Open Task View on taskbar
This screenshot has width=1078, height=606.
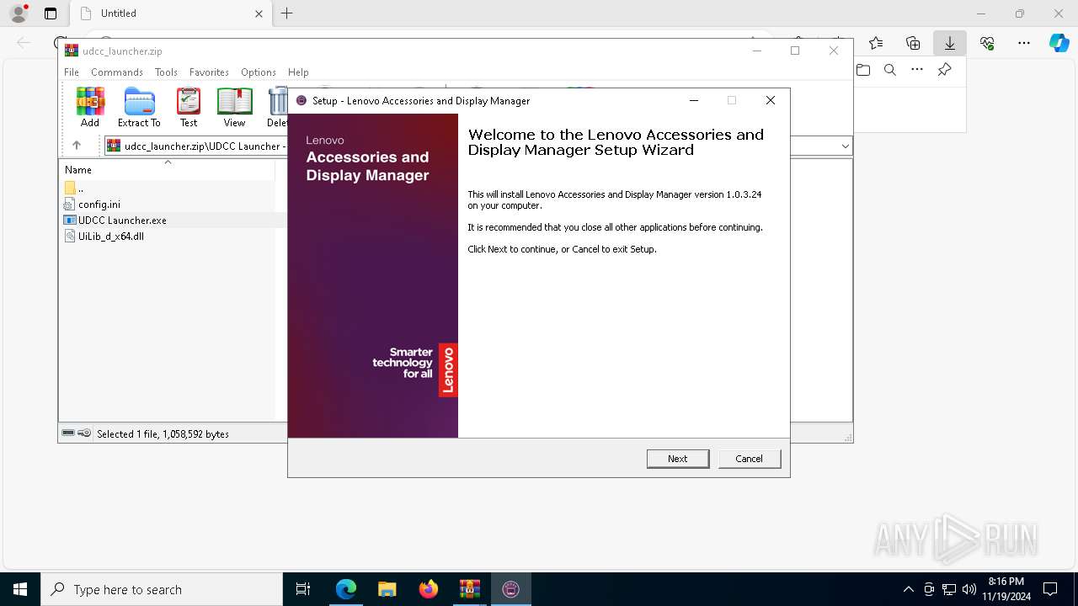(303, 589)
